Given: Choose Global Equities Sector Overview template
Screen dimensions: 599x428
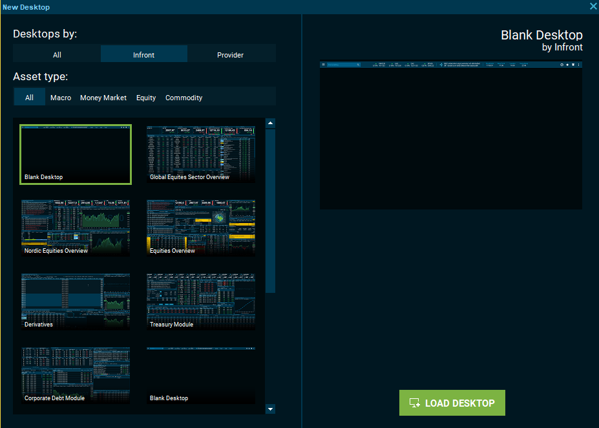Looking at the screenshot, I should [x=200, y=154].
